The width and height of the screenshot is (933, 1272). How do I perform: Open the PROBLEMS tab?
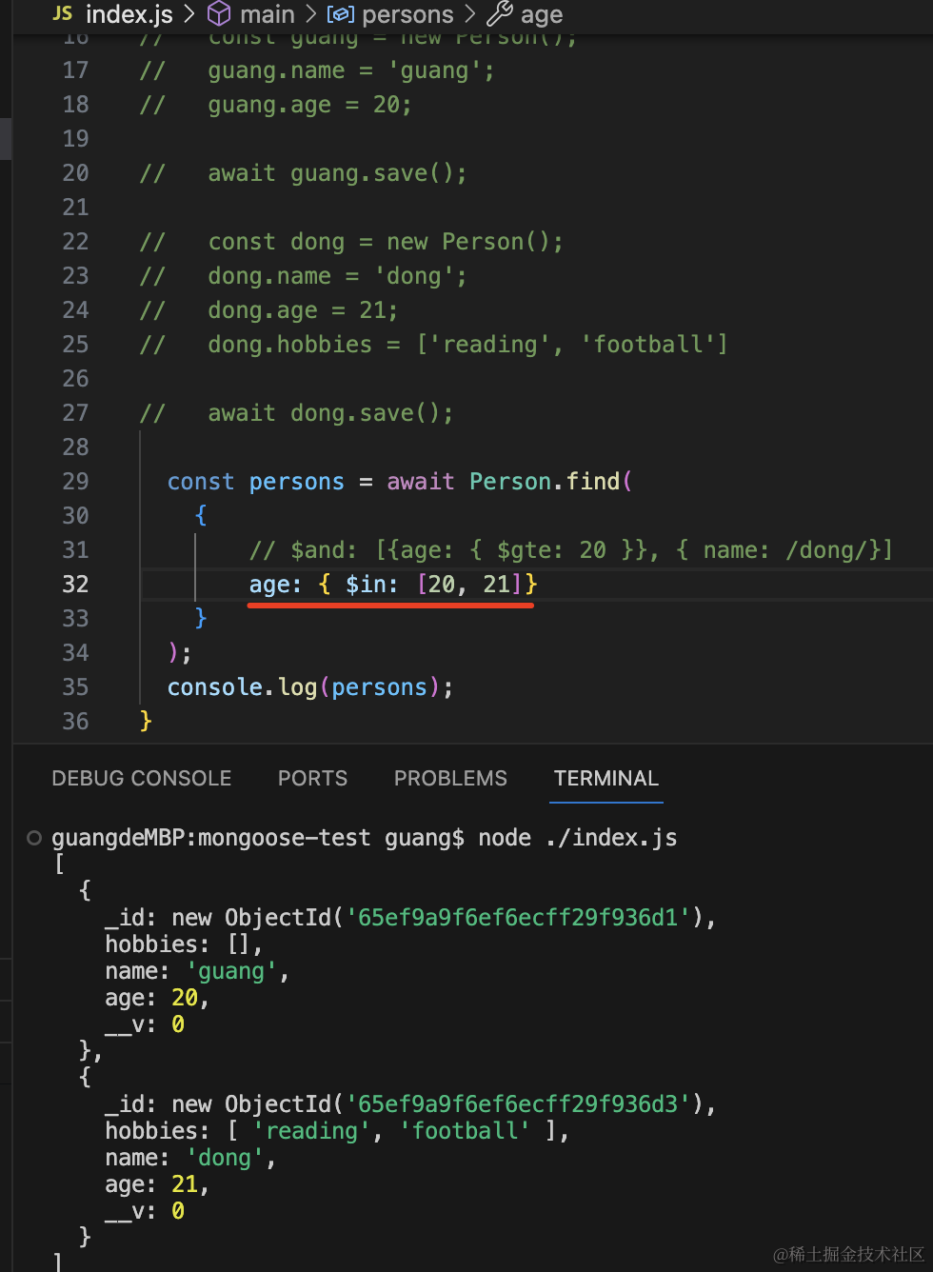pyautogui.click(x=450, y=778)
